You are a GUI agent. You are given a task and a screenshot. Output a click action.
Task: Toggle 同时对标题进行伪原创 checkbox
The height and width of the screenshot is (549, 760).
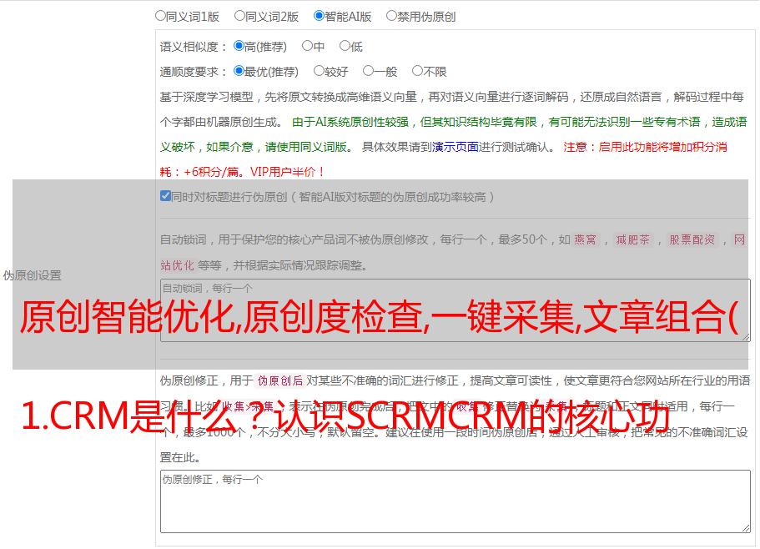click(165, 196)
